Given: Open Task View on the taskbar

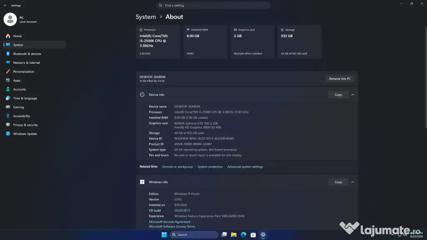Looking at the screenshot, I should pyautogui.click(x=224, y=235).
